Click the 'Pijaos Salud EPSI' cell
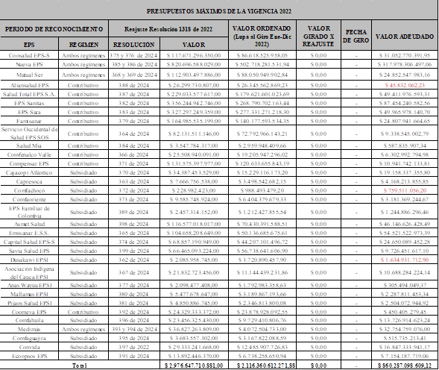This screenshot has height=370, width=439. 29,303
